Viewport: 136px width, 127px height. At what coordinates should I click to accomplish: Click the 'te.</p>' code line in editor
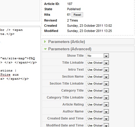7,34
